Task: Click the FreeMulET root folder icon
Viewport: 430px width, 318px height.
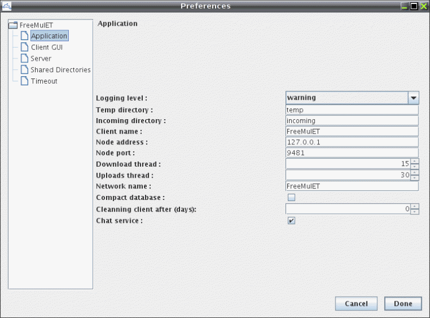Action: 13,25
